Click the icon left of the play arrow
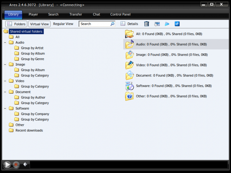Screen dimensions: 231x173 157,24
